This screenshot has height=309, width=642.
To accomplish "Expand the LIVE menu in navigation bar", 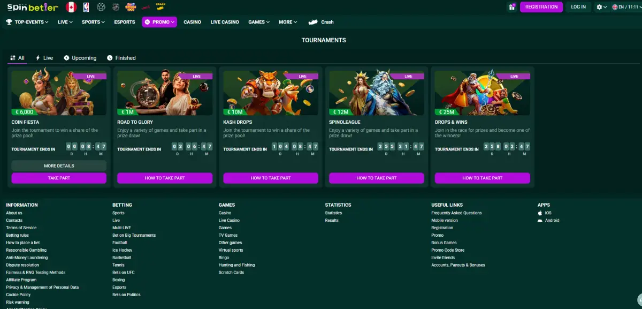I will click(66, 22).
